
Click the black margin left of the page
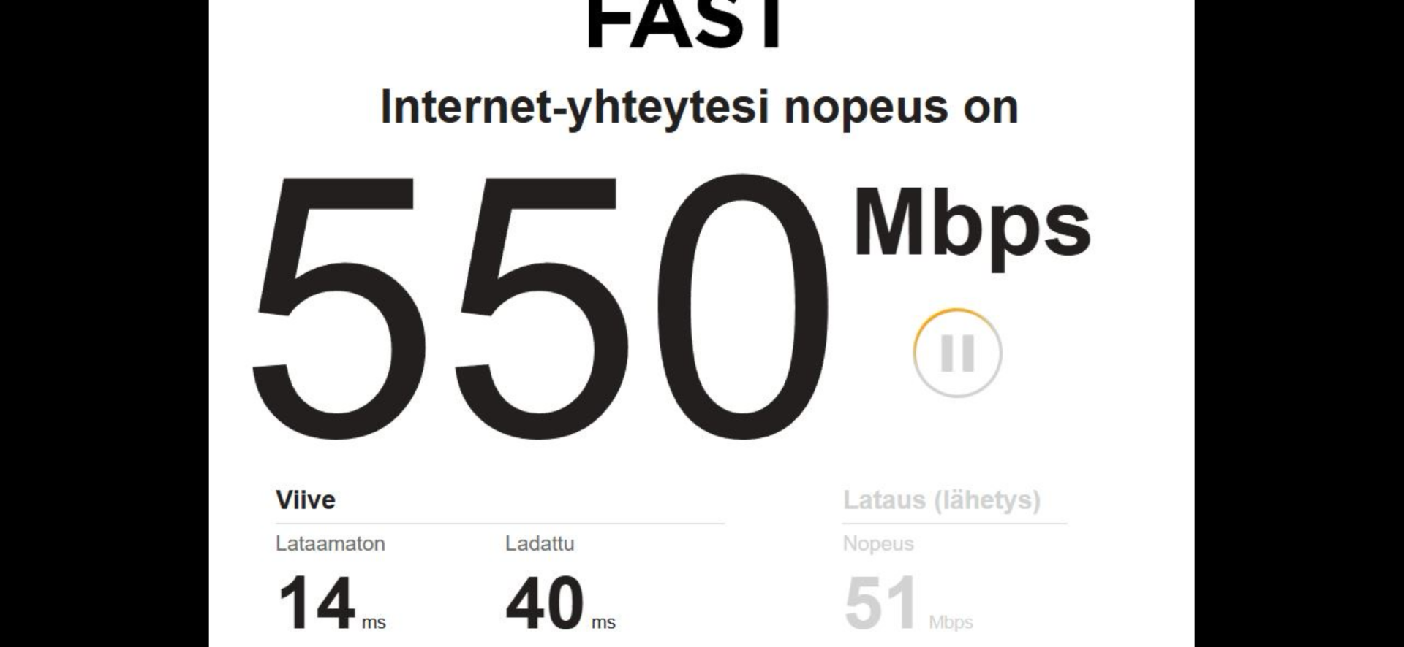click(105, 323)
